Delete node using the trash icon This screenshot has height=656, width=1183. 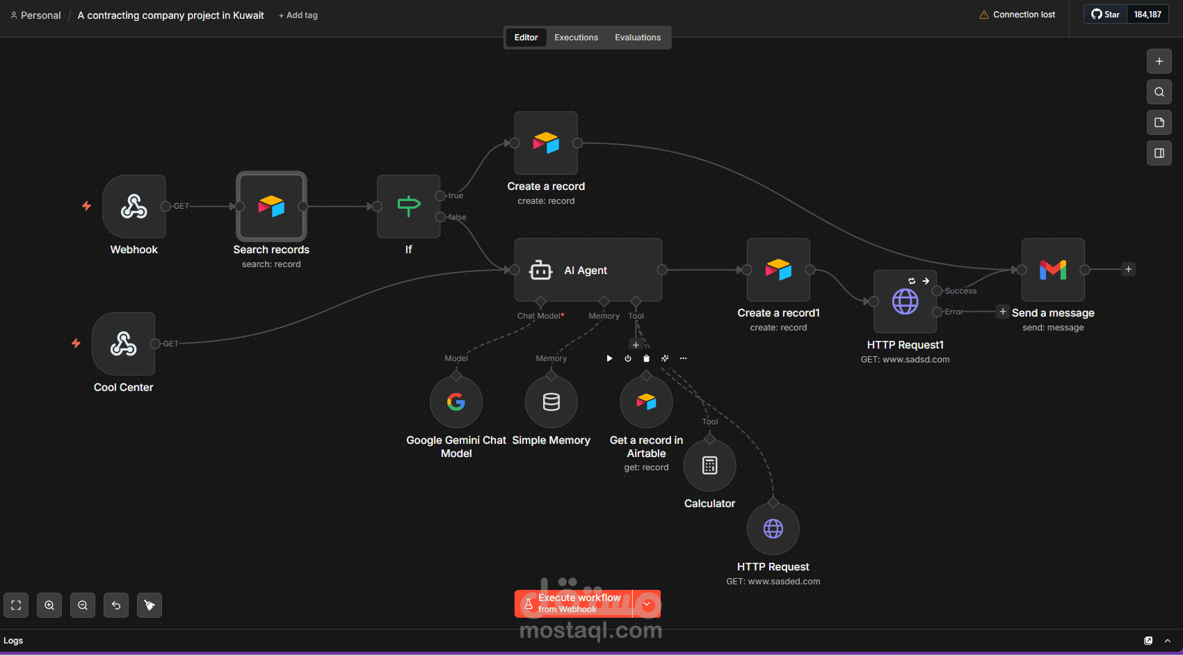click(646, 358)
